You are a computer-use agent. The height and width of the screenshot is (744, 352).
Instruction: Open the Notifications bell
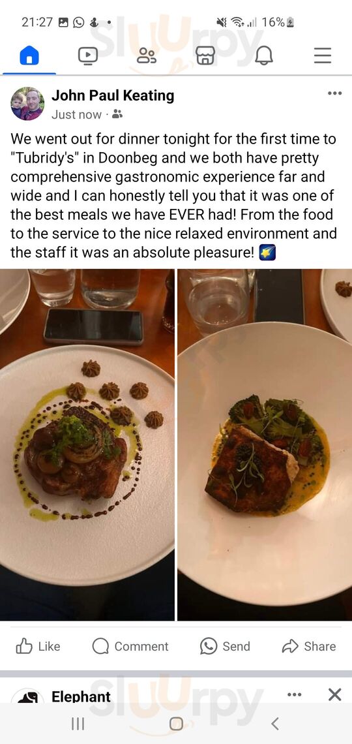point(264,56)
